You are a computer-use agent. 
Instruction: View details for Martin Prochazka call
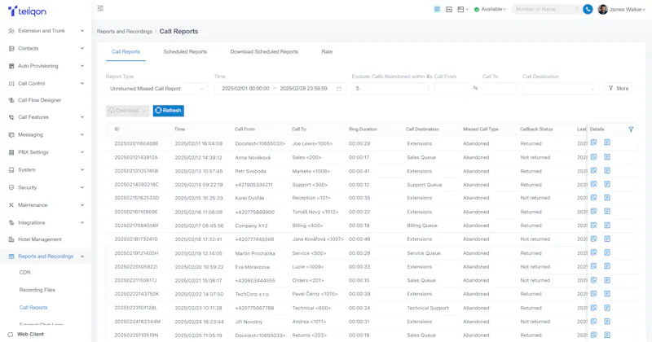(x=594, y=252)
